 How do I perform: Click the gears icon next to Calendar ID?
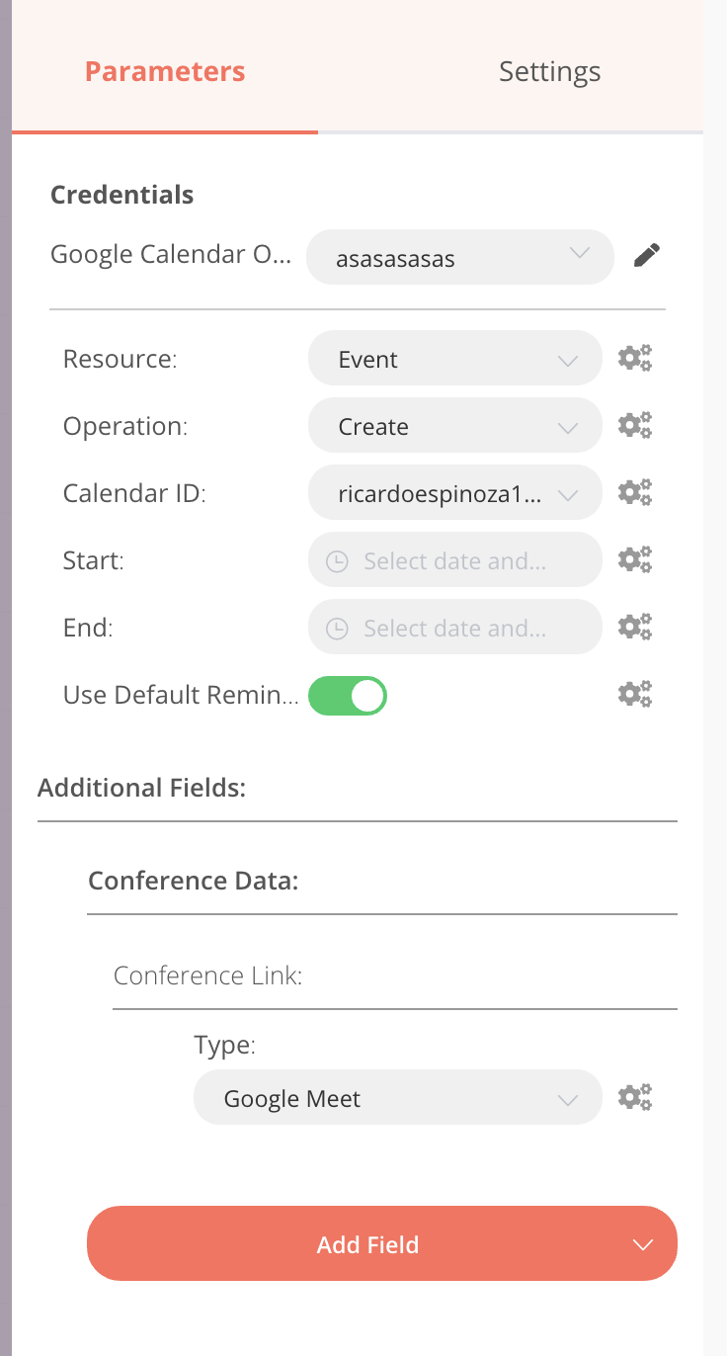click(635, 492)
